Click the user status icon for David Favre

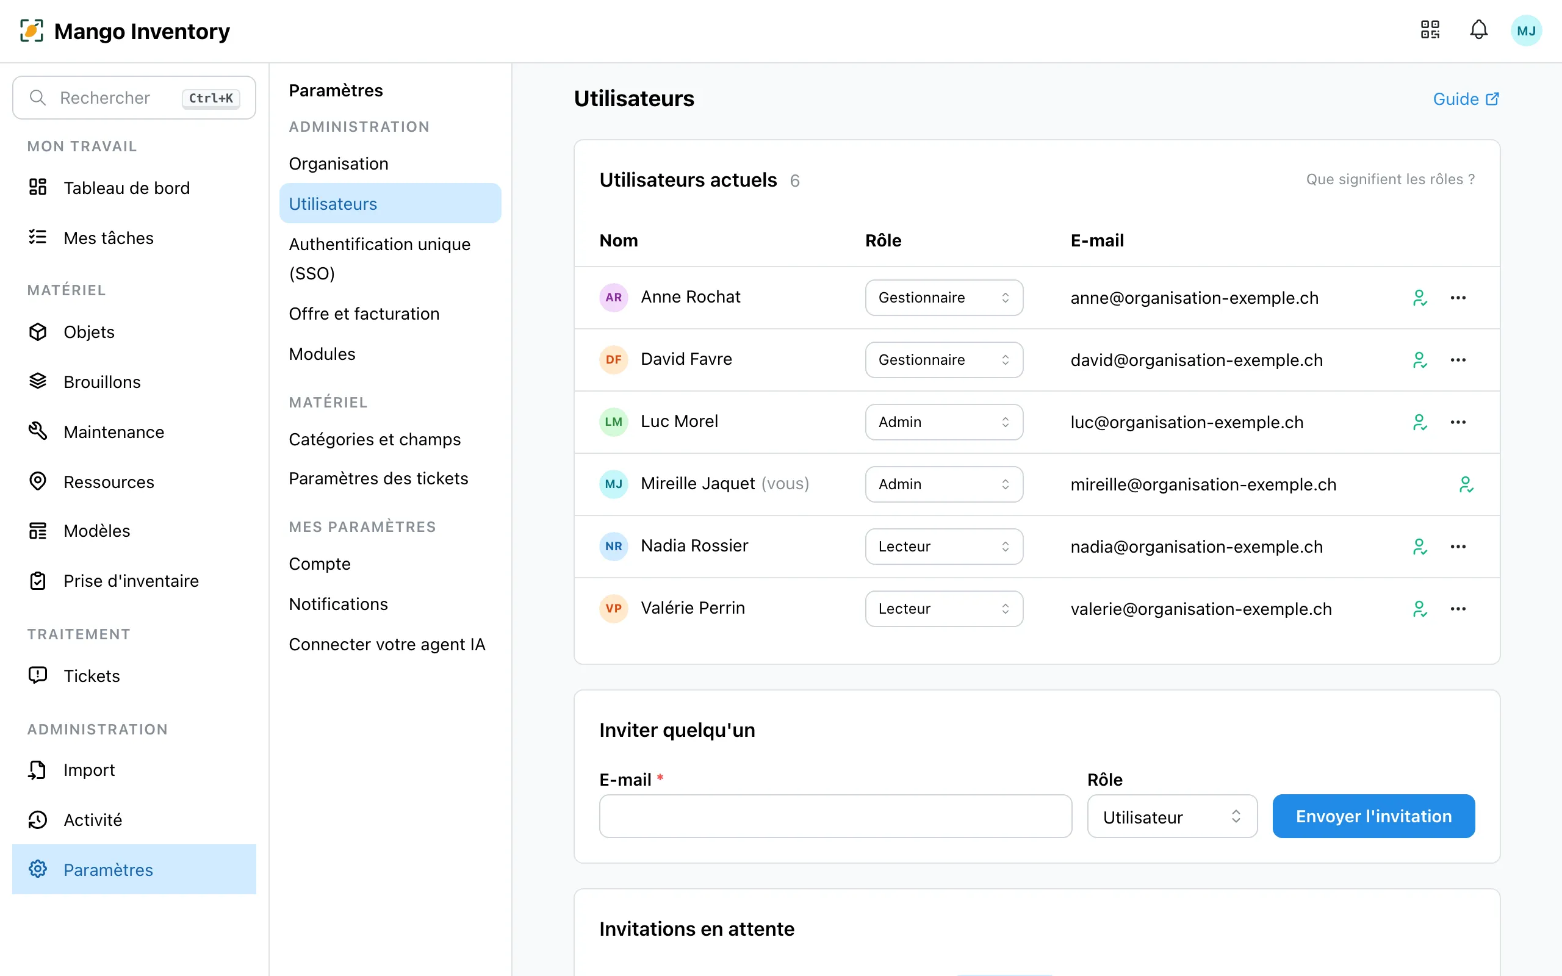1419,359
